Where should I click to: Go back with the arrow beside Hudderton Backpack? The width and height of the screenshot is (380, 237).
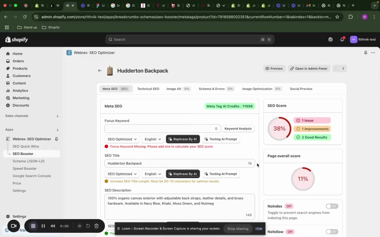pos(100,71)
